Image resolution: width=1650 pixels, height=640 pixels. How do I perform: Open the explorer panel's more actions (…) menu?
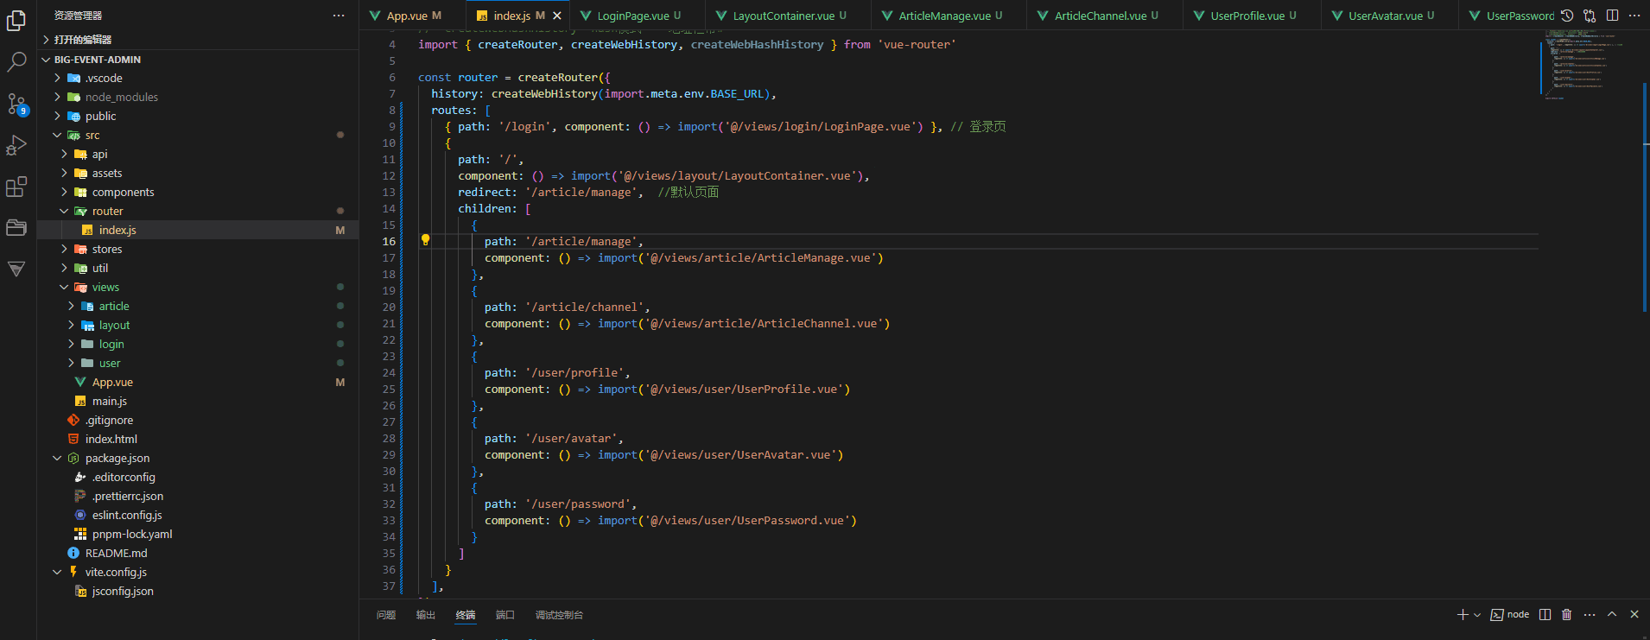click(x=339, y=16)
